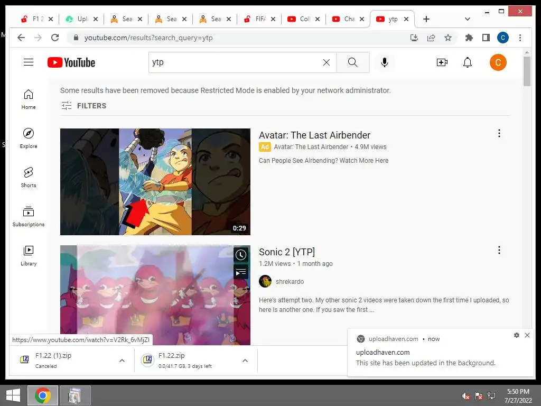Open the Windows Start button
The width and height of the screenshot is (541, 406).
(x=13, y=395)
